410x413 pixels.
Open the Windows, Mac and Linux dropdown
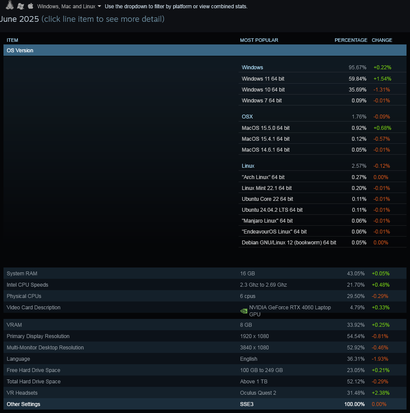tap(69, 7)
